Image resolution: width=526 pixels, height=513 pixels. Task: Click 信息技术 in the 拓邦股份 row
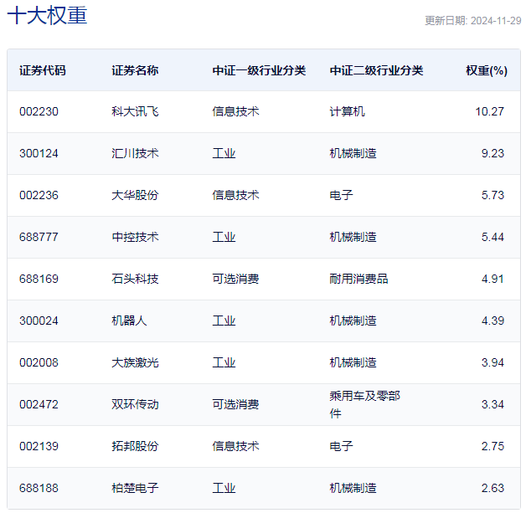point(235,447)
